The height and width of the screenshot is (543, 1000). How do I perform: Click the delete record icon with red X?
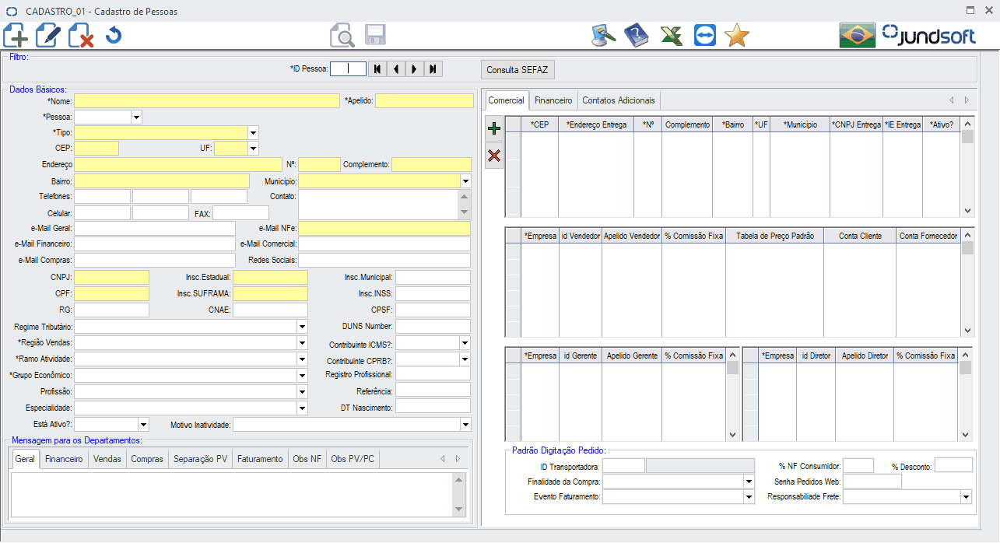pos(81,36)
